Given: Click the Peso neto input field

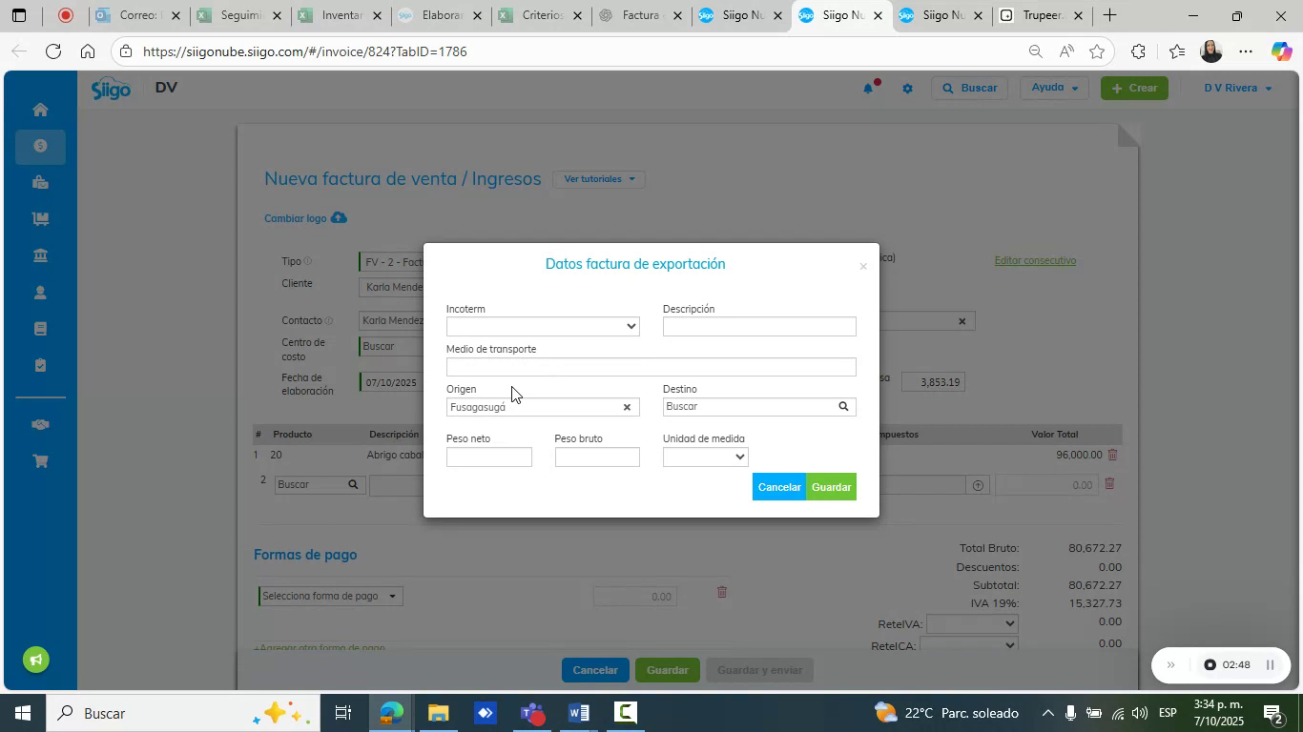Looking at the screenshot, I should coord(489,457).
